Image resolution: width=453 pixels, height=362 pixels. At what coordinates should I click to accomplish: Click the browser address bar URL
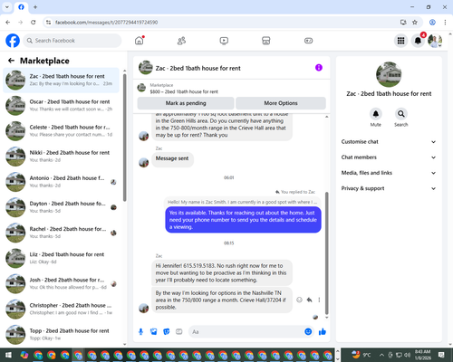point(106,23)
